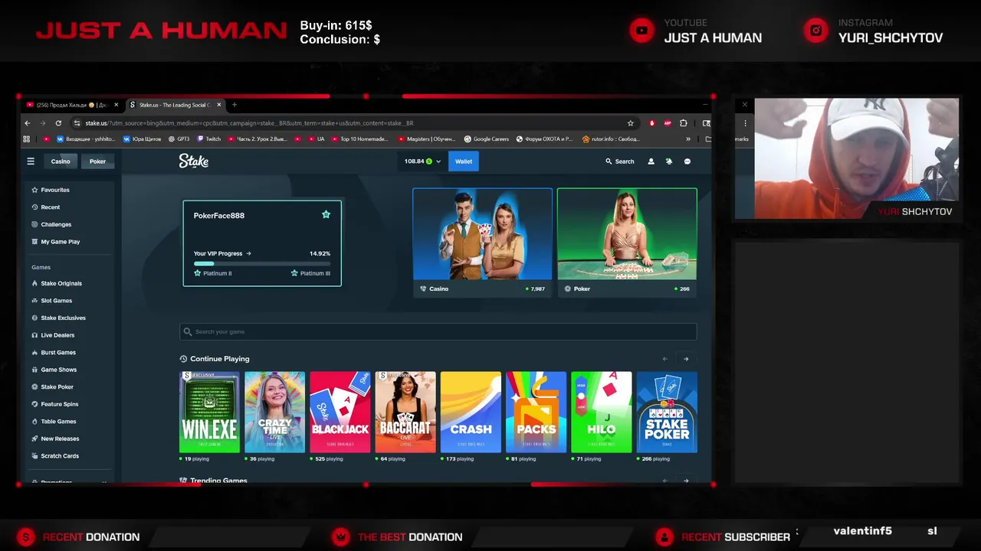
Task: Open Table Games in sidebar
Action: point(58,422)
